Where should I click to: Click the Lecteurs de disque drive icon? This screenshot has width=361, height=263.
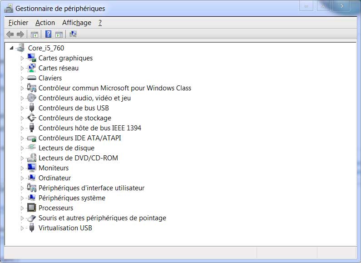click(31, 147)
